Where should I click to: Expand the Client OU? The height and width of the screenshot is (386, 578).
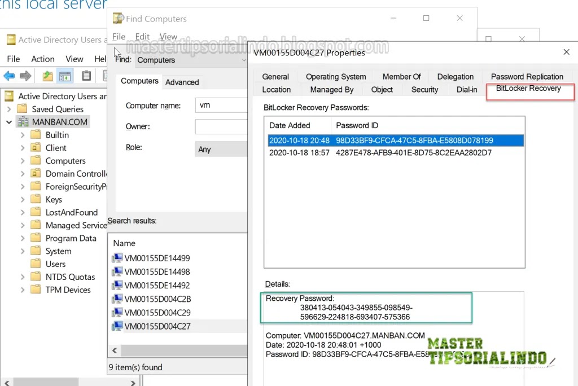23,148
